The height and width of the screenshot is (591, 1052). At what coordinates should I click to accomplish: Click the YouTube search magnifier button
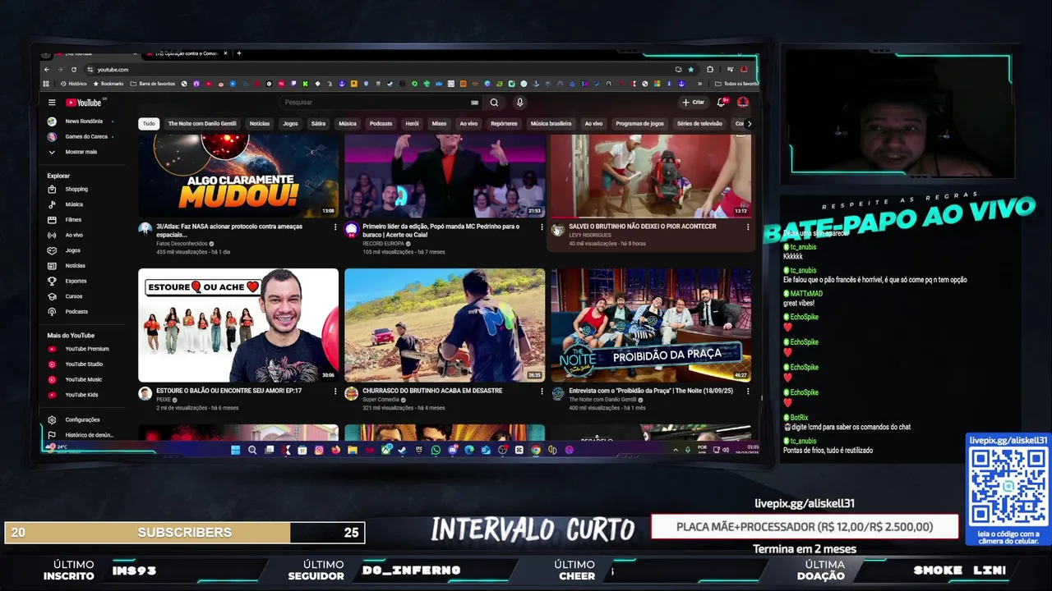point(494,103)
